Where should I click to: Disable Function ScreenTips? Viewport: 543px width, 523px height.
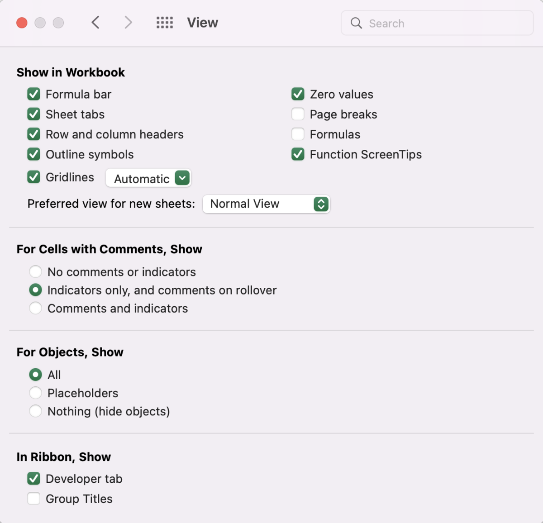(x=298, y=154)
